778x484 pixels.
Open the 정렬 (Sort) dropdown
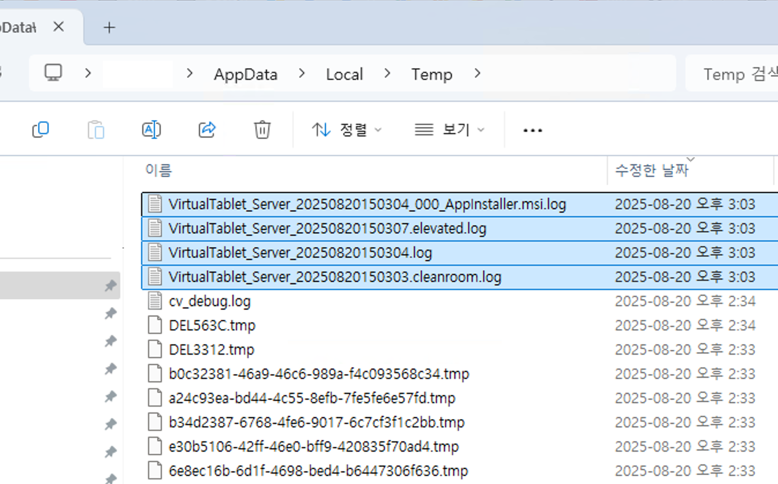click(x=346, y=129)
